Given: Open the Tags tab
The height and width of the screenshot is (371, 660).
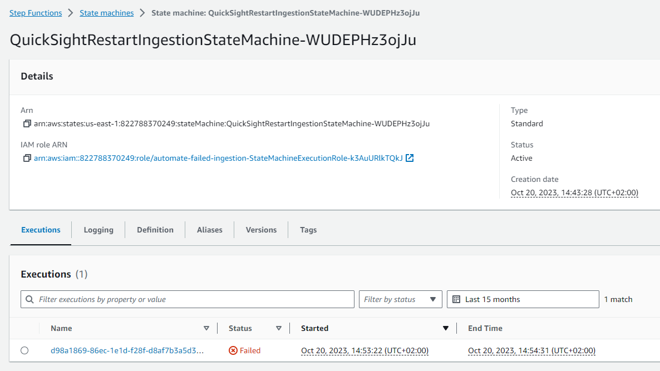Looking at the screenshot, I should (308, 230).
